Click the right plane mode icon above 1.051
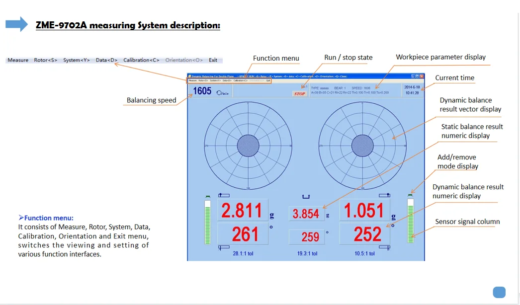Image resolution: width=520 pixels, height=305 pixels. [385, 195]
